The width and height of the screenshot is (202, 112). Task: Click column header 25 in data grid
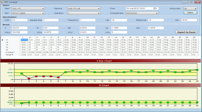click(x=194, y=37)
